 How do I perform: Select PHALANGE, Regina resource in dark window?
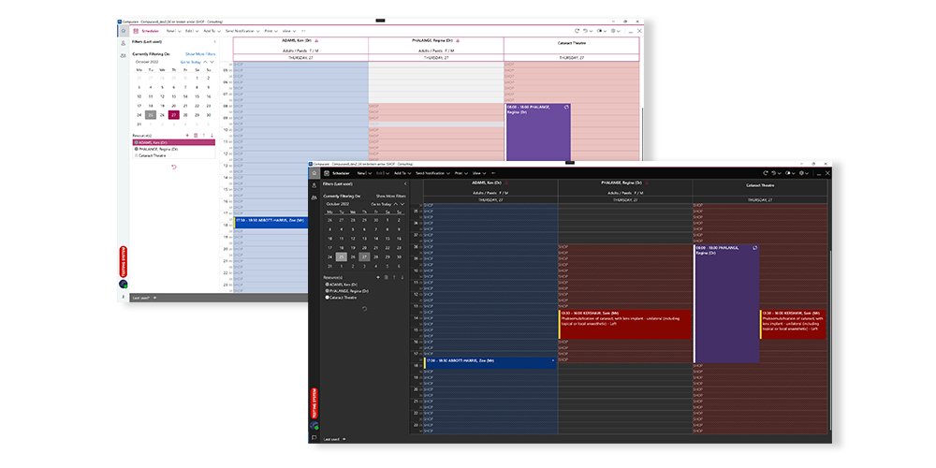coord(347,291)
